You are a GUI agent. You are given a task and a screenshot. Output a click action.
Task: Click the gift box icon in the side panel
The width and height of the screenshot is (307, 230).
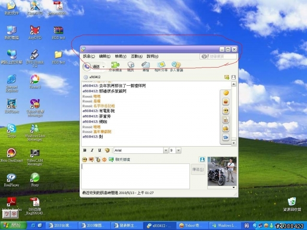(225, 128)
